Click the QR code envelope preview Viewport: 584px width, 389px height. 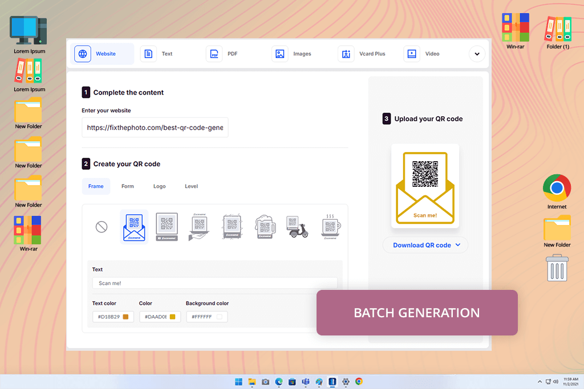tap(425, 186)
